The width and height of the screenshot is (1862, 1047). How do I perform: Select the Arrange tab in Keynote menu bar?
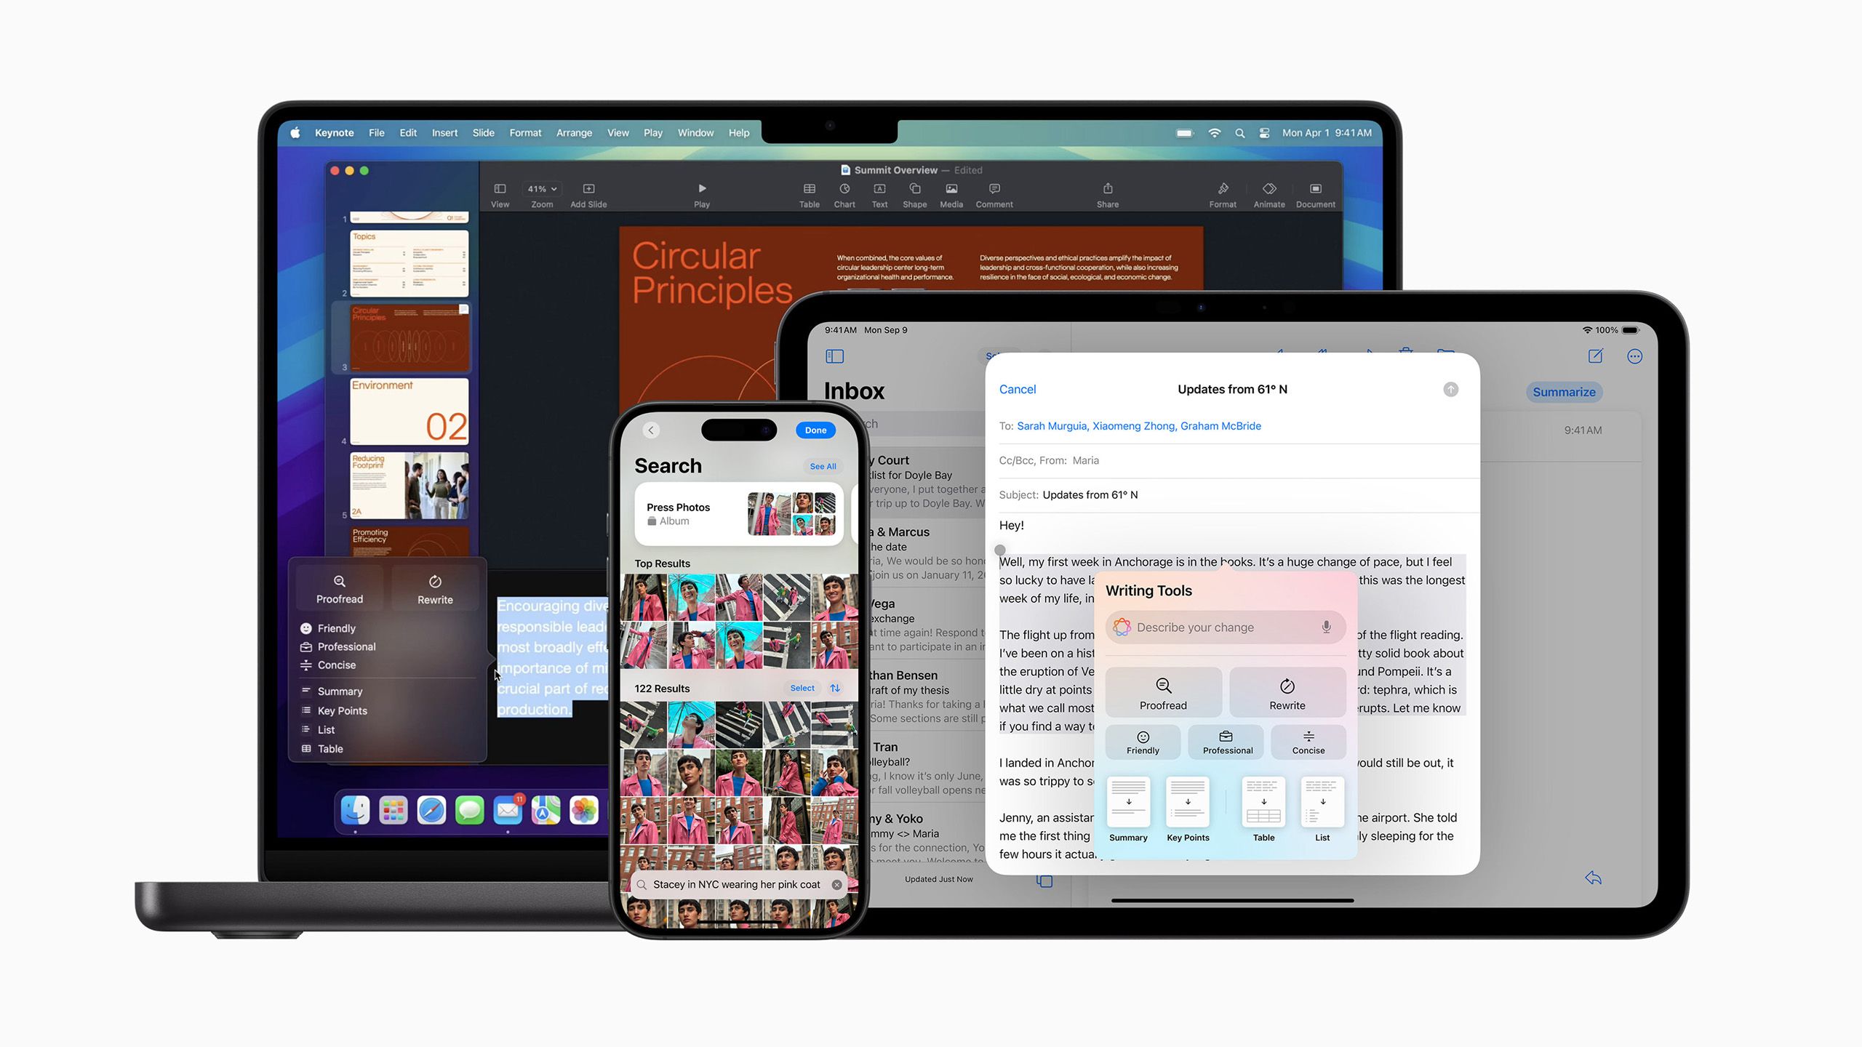point(574,132)
